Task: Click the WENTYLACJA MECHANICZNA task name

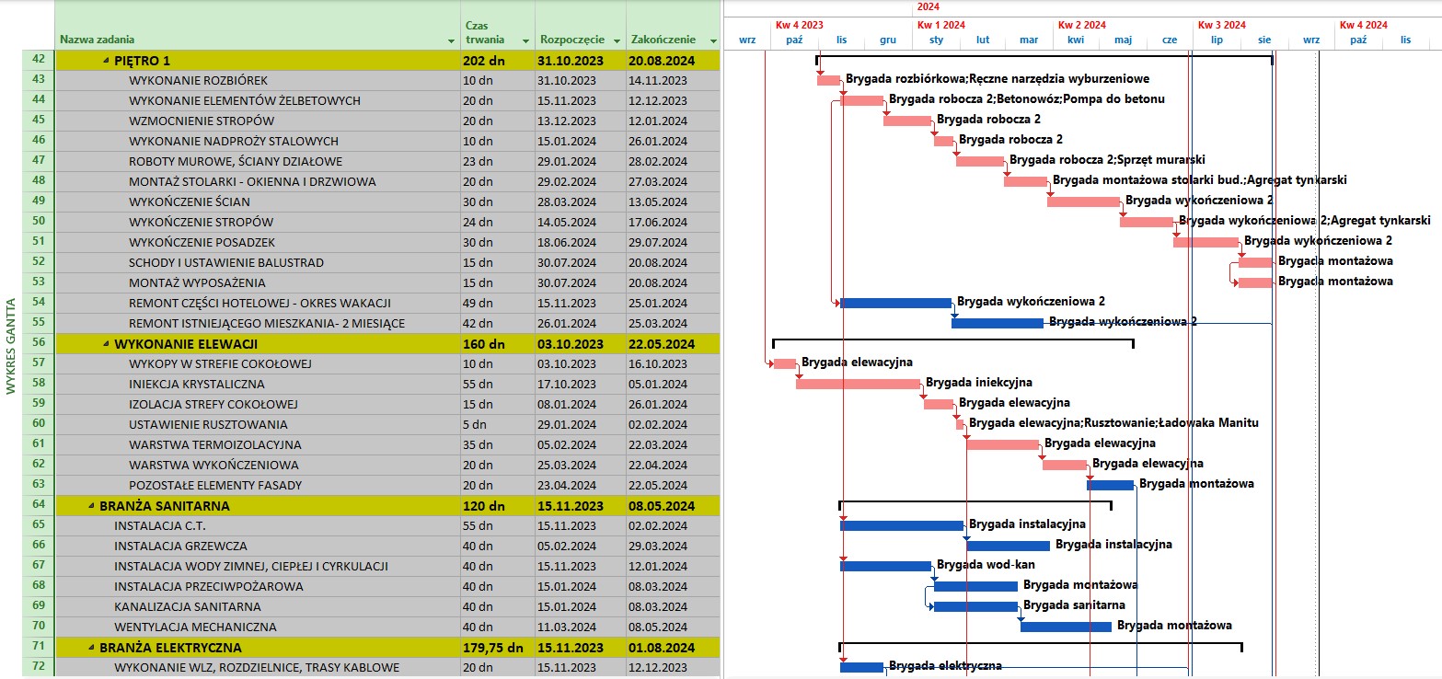Action: pos(195,627)
